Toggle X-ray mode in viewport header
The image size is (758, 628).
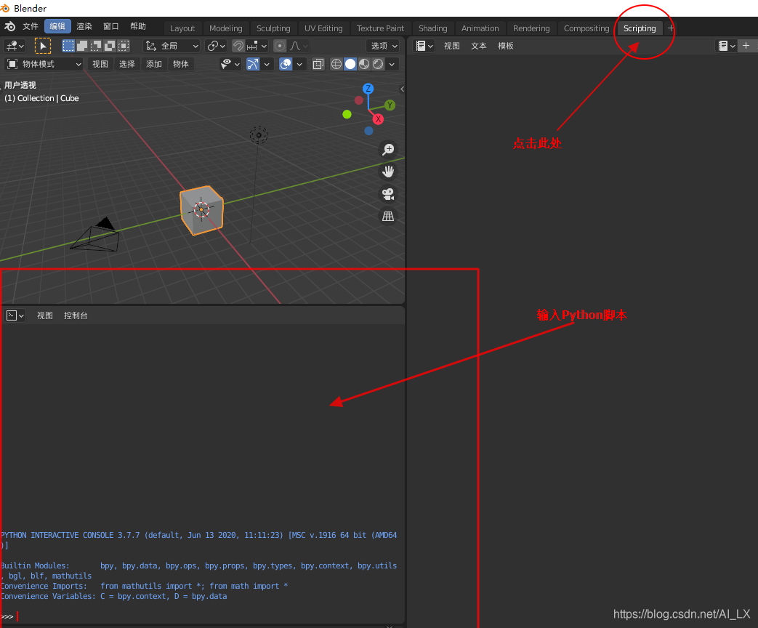coord(318,64)
